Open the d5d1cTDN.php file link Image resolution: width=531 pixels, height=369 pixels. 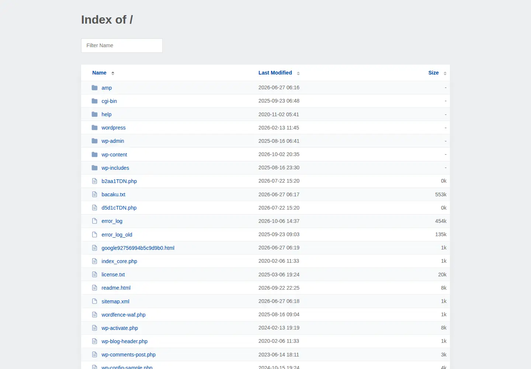(x=119, y=208)
